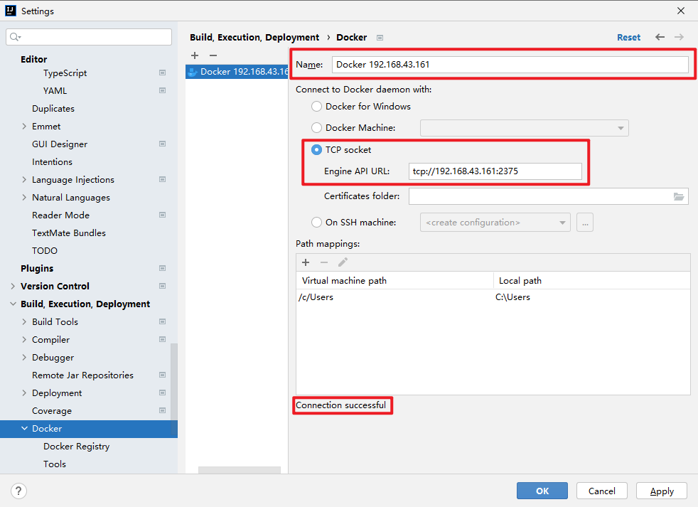Click the edit path mapping pencil icon

click(343, 262)
